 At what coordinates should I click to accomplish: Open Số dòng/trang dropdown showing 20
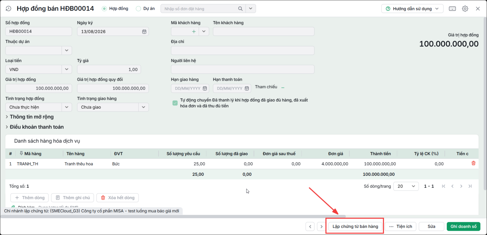[406, 186]
